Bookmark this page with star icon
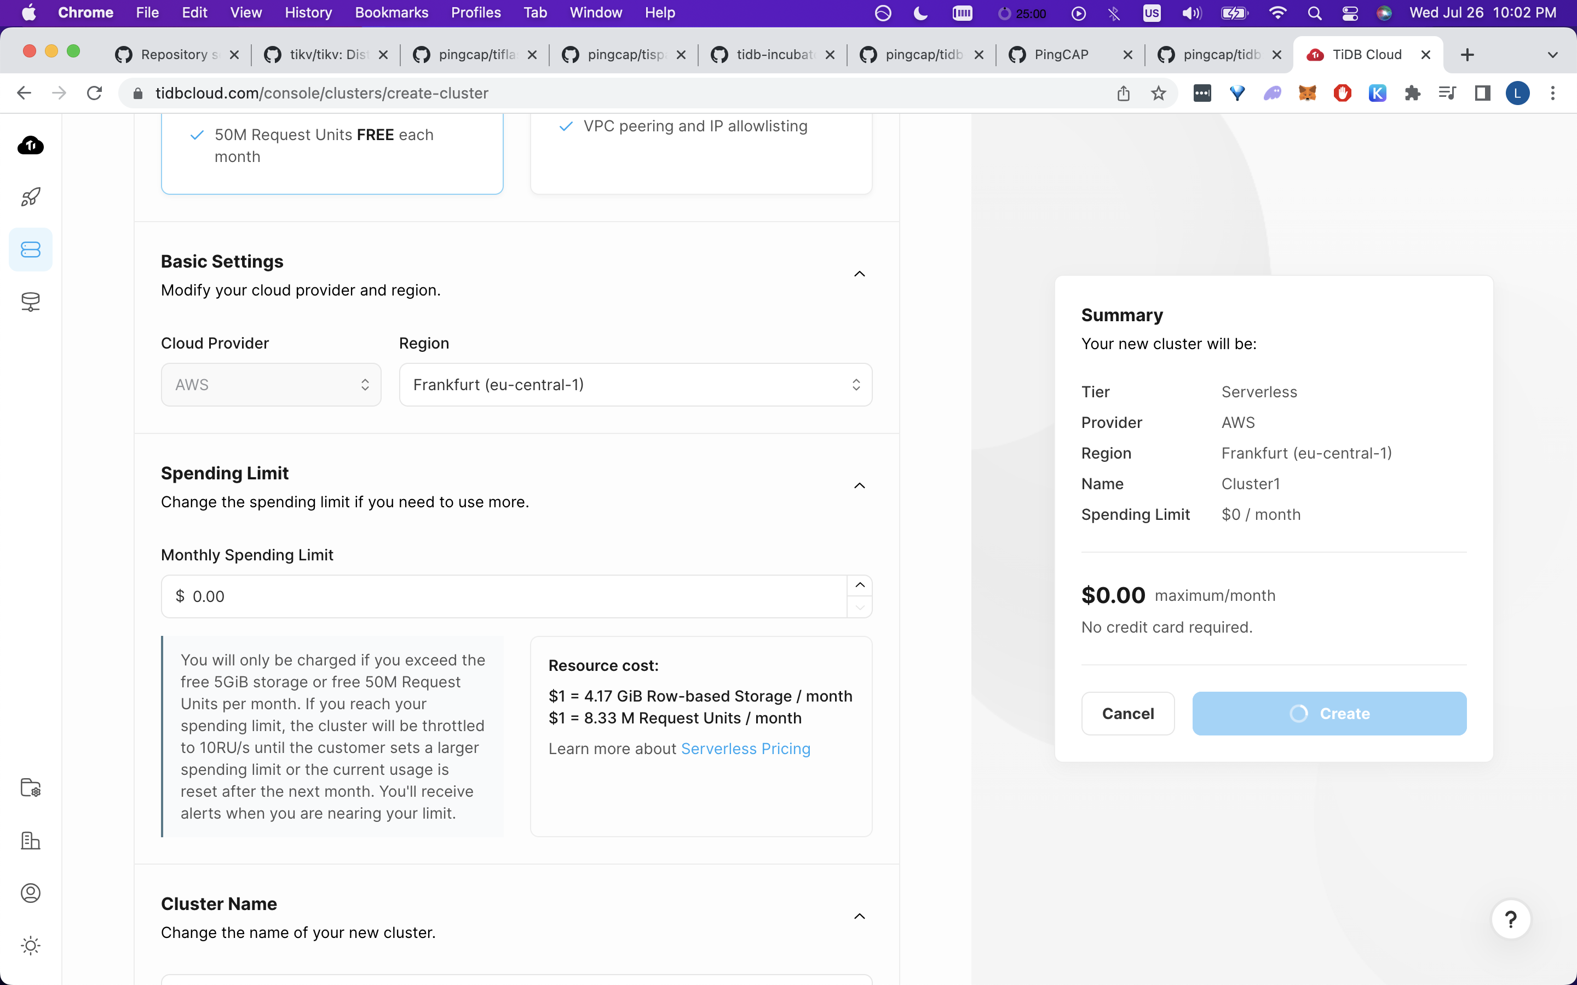1577x985 pixels. click(1158, 93)
